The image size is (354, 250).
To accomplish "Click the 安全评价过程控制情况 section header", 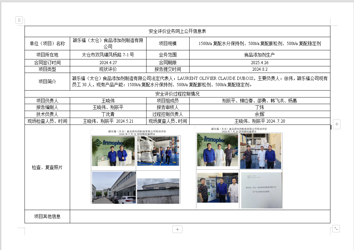I will (177, 94).
